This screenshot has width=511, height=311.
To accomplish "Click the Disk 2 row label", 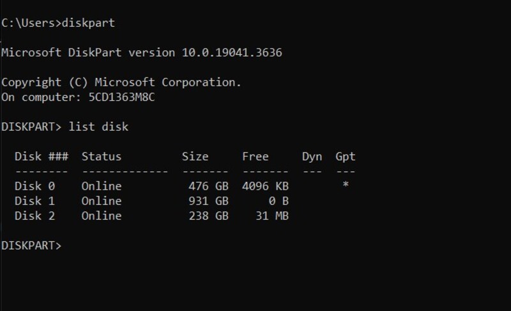I will pyautogui.click(x=34, y=216).
